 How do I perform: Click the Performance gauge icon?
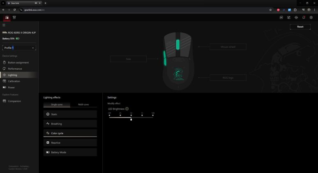pyautogui.click(x=4, y=69)
